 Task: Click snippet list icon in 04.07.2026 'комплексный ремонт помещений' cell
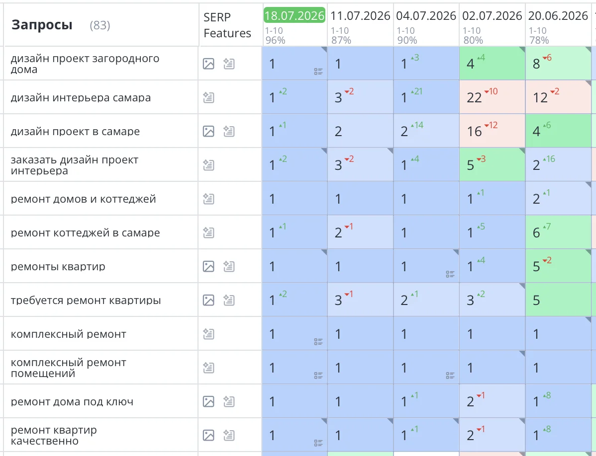pyautogui.click(x=450, y=375)
